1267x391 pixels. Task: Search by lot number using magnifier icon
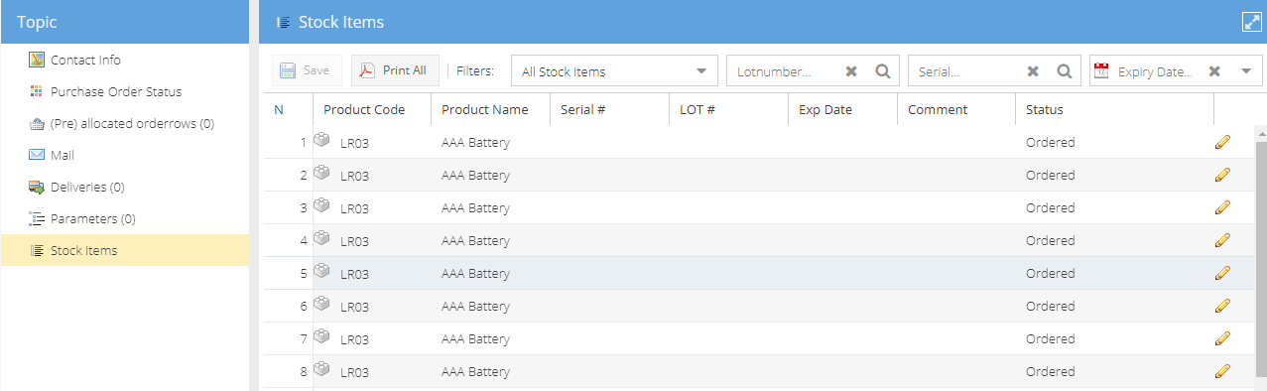pyautogui.click(x=882, y=70)
